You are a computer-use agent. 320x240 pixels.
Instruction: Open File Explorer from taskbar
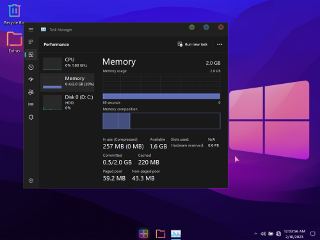[161, 234]
